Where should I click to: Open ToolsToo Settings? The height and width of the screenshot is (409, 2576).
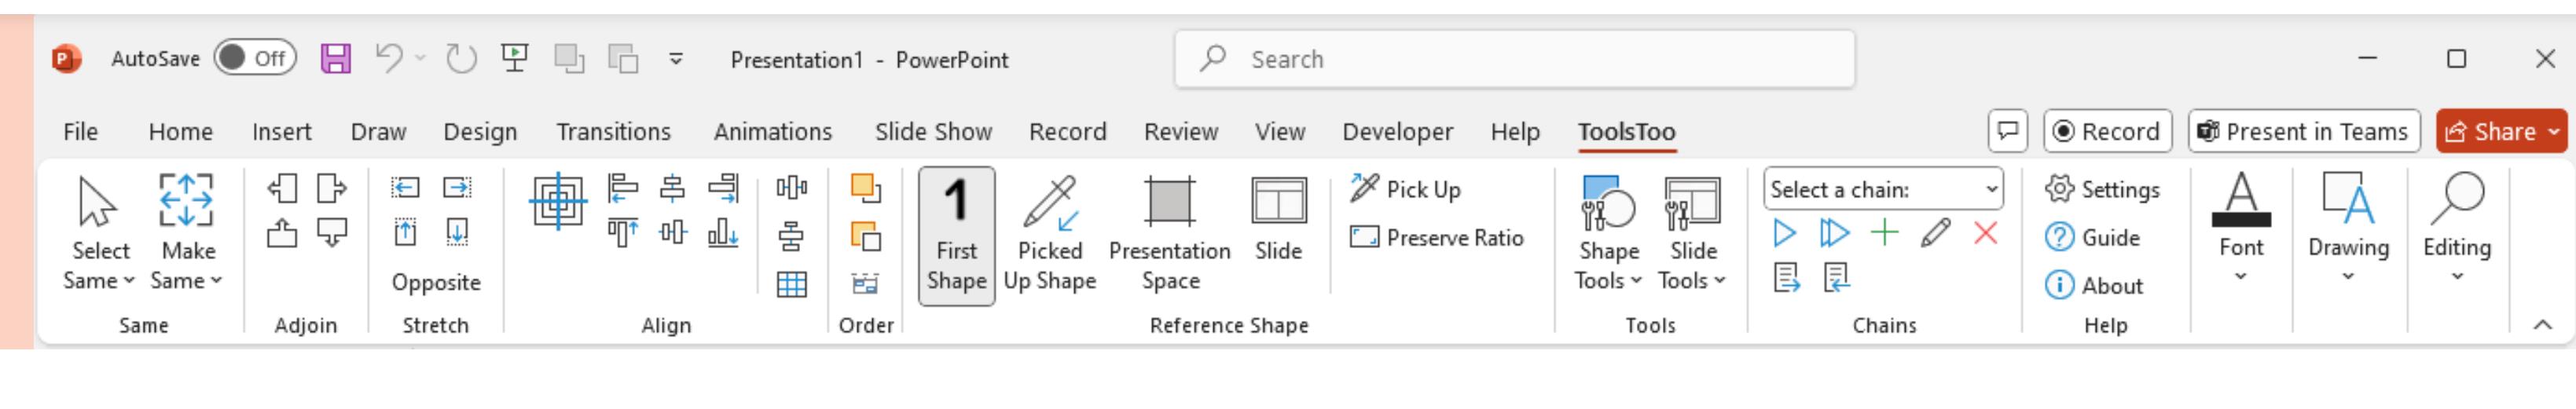(2102, 189)
